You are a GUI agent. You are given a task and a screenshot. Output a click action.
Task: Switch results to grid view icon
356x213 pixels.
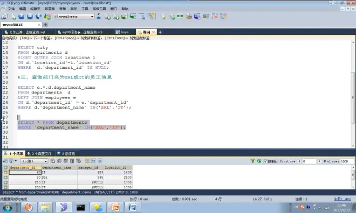[87, 161]
